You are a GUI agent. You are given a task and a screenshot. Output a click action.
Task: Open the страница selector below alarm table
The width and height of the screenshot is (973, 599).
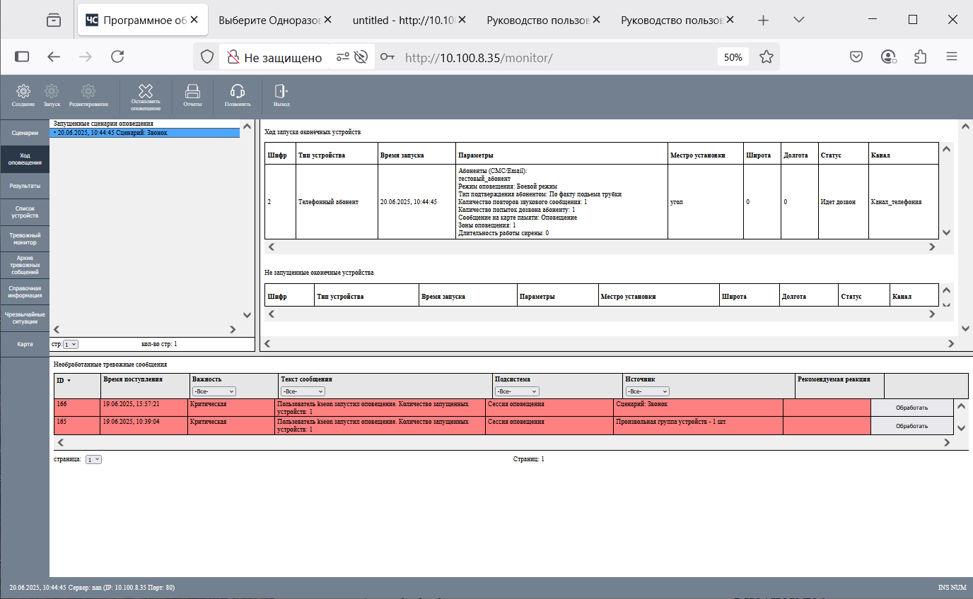coord(93,459)
